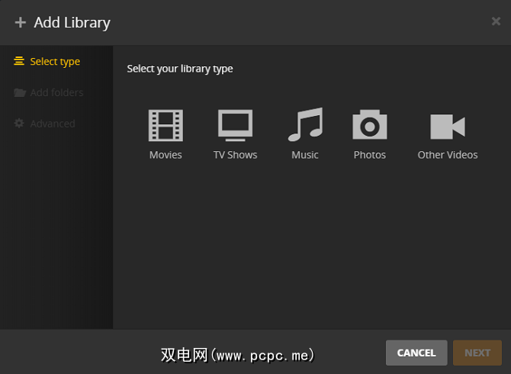Click the Movies label text
Image resolution: width=511 pixels, height=374 pixels.
tap(166, 155)
